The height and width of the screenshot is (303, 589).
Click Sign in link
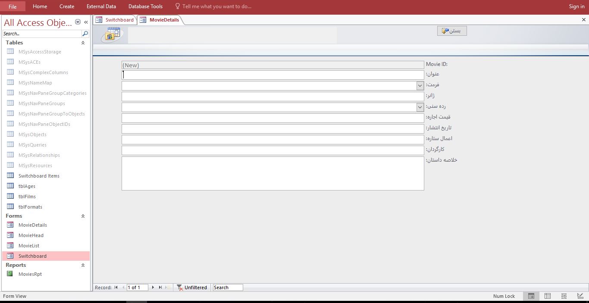point(576,6)
